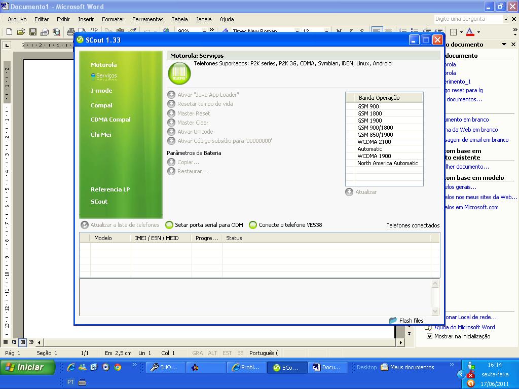
Task: Click the Conecte o telefone VE538 icon
Action: point(252,225)
